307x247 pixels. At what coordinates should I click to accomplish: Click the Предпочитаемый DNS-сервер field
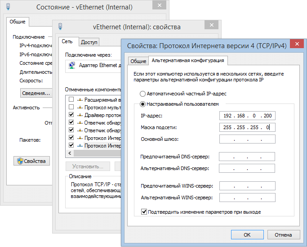pos(247,157)
